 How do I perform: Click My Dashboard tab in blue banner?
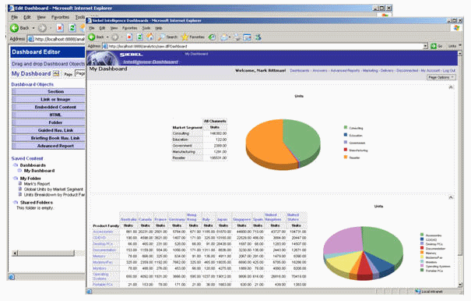[x=196, y=54]
